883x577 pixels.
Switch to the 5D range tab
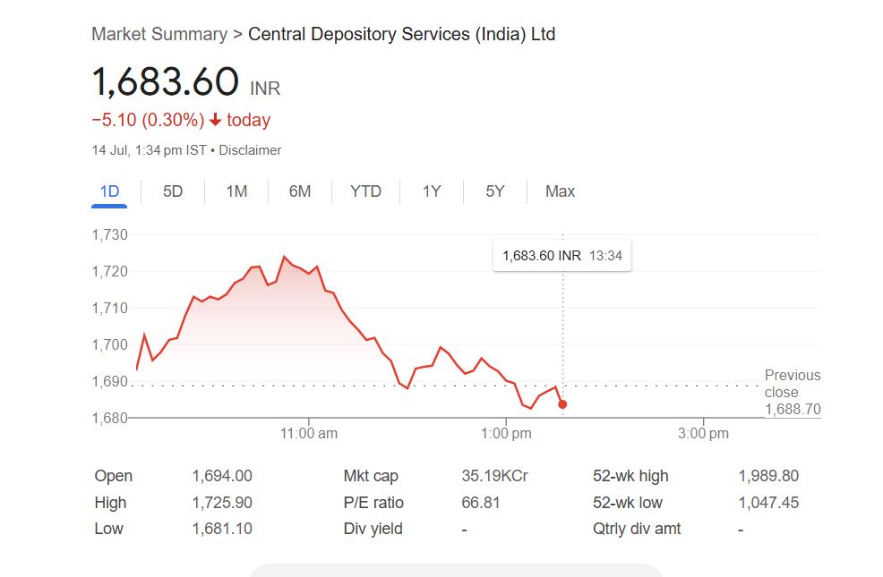[x=173, y=191]
